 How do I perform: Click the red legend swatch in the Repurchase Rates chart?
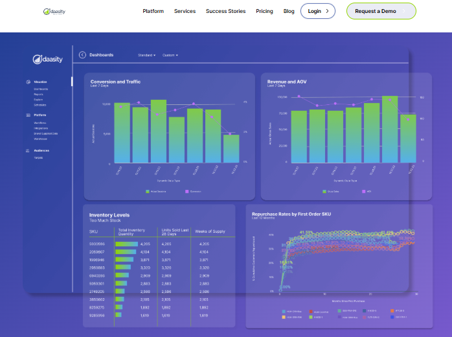(x=311, y=312)
